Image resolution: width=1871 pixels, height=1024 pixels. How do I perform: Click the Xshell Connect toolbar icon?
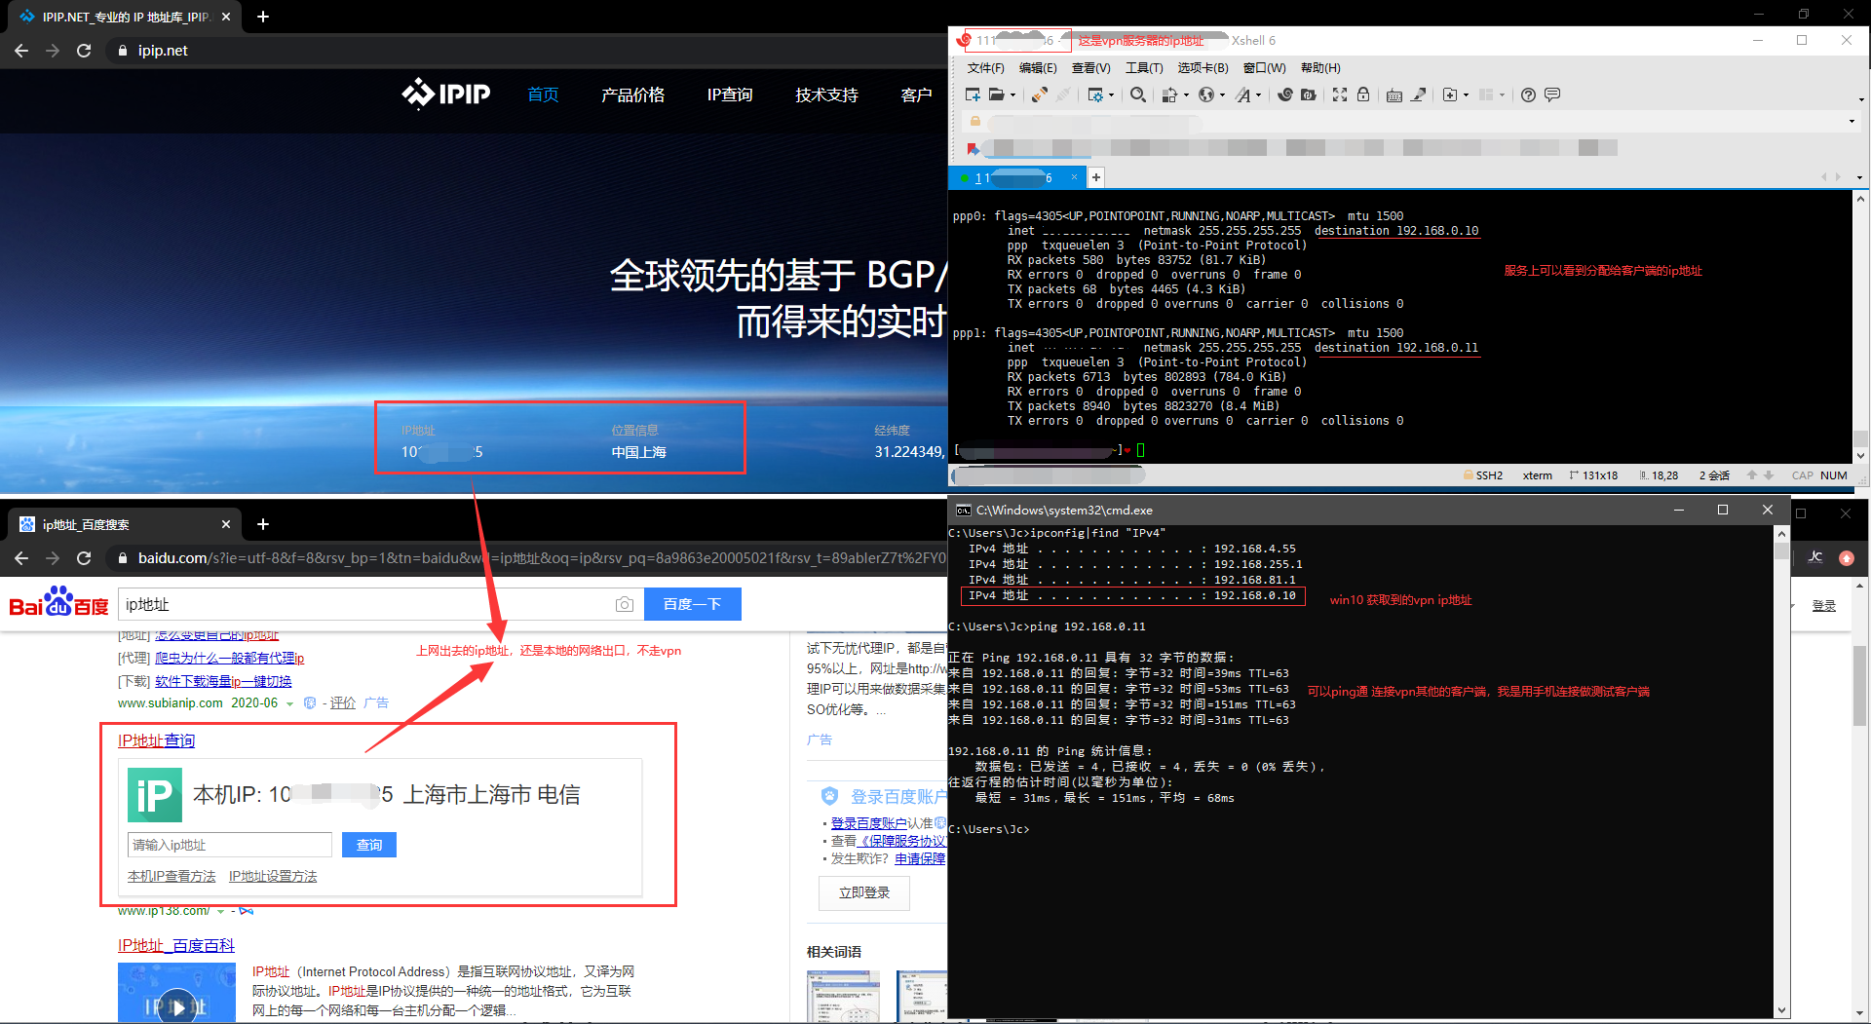click(x=1040, y=95)
